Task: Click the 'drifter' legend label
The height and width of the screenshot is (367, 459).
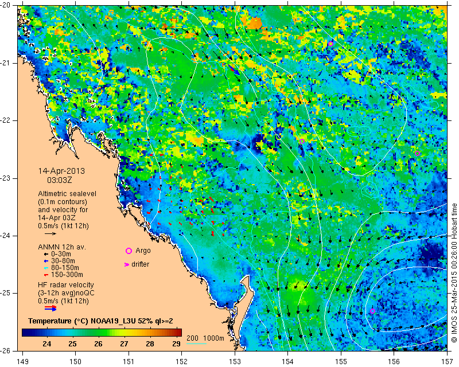Action: point(140,264)
